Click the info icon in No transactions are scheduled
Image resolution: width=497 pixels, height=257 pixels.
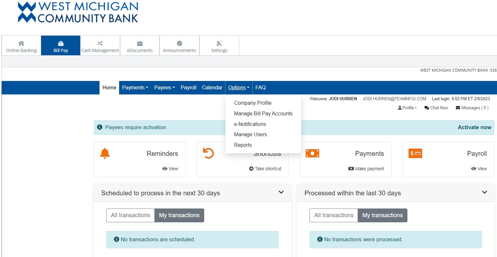[117, 239]
